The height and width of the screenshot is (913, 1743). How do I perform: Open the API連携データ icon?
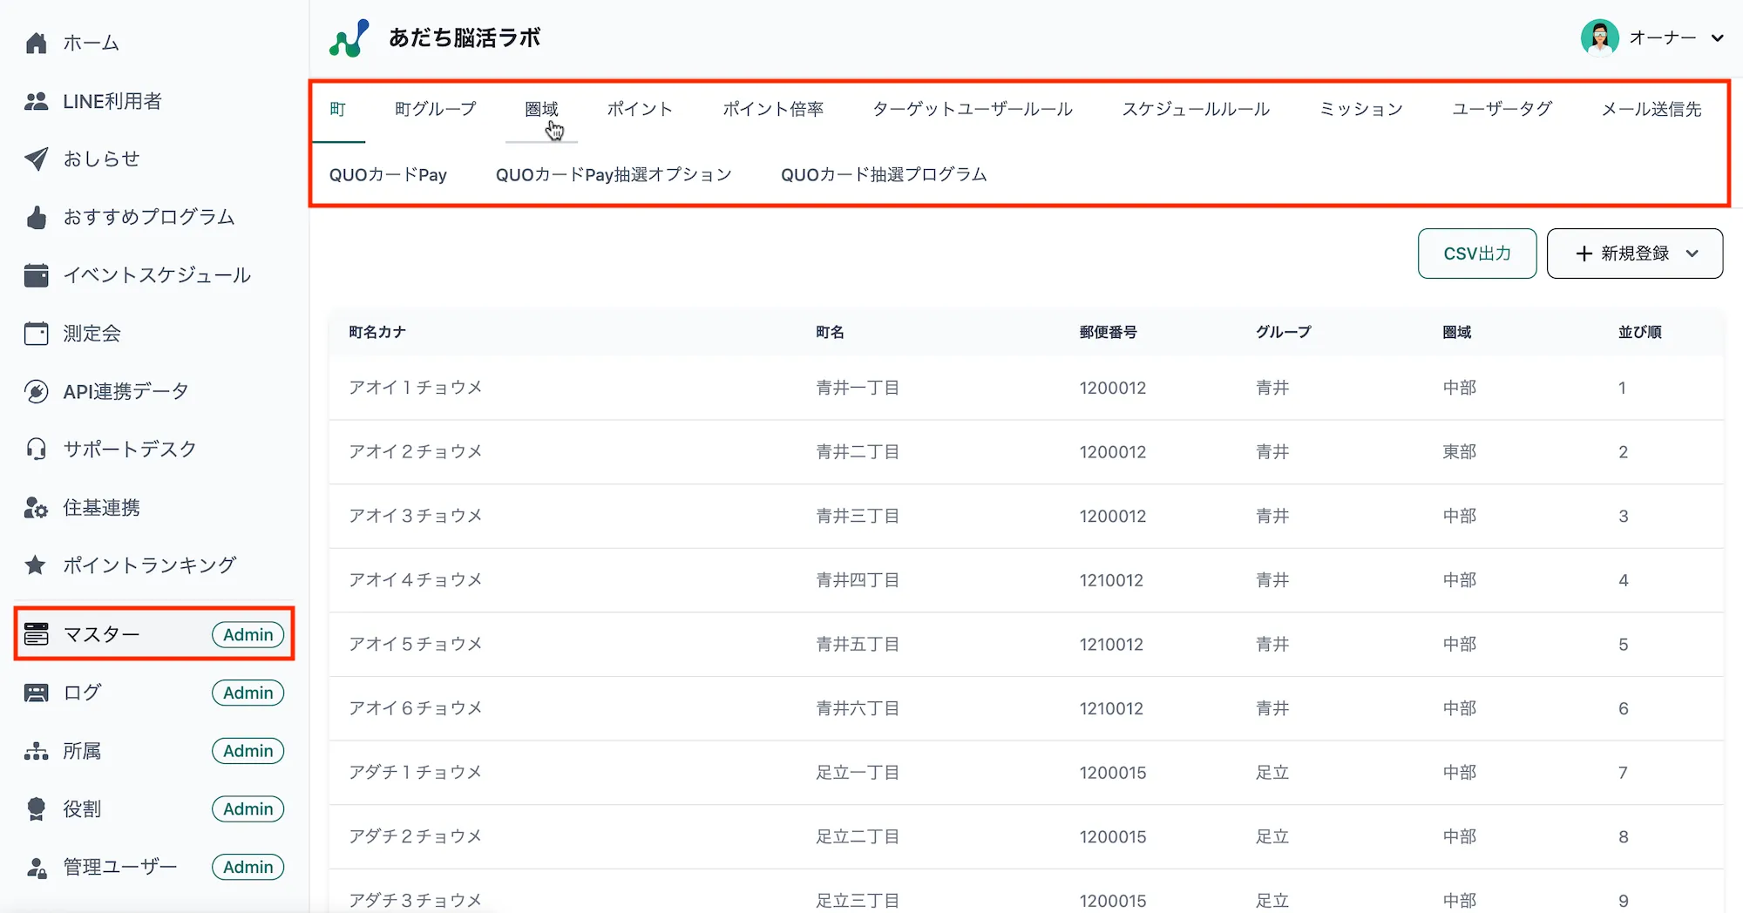pyautogui.click(x=36, y=390)
